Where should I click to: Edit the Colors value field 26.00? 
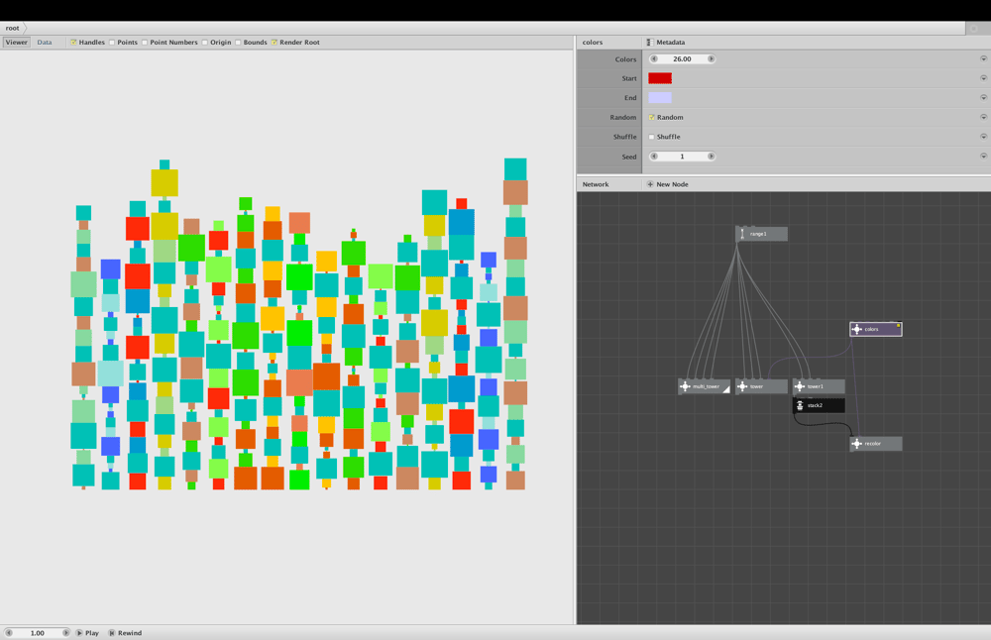[683, 58]
